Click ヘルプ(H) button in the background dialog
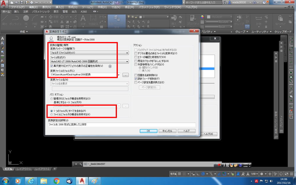Viewport: 296px width, 185px height. click(208, 134)
